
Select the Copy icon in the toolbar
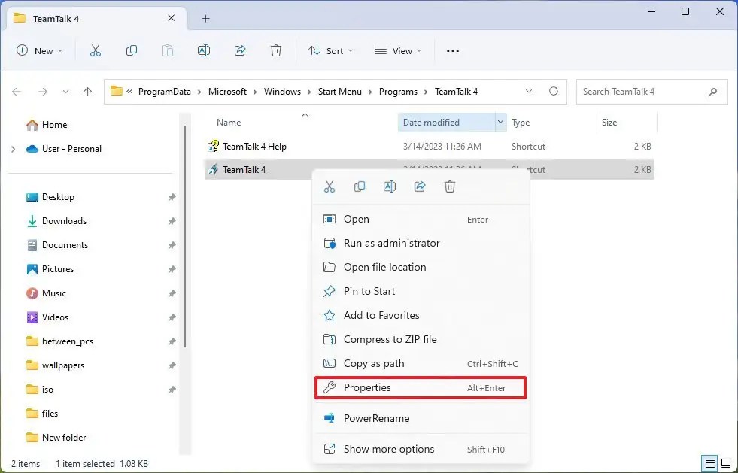(x=132, y=50)
